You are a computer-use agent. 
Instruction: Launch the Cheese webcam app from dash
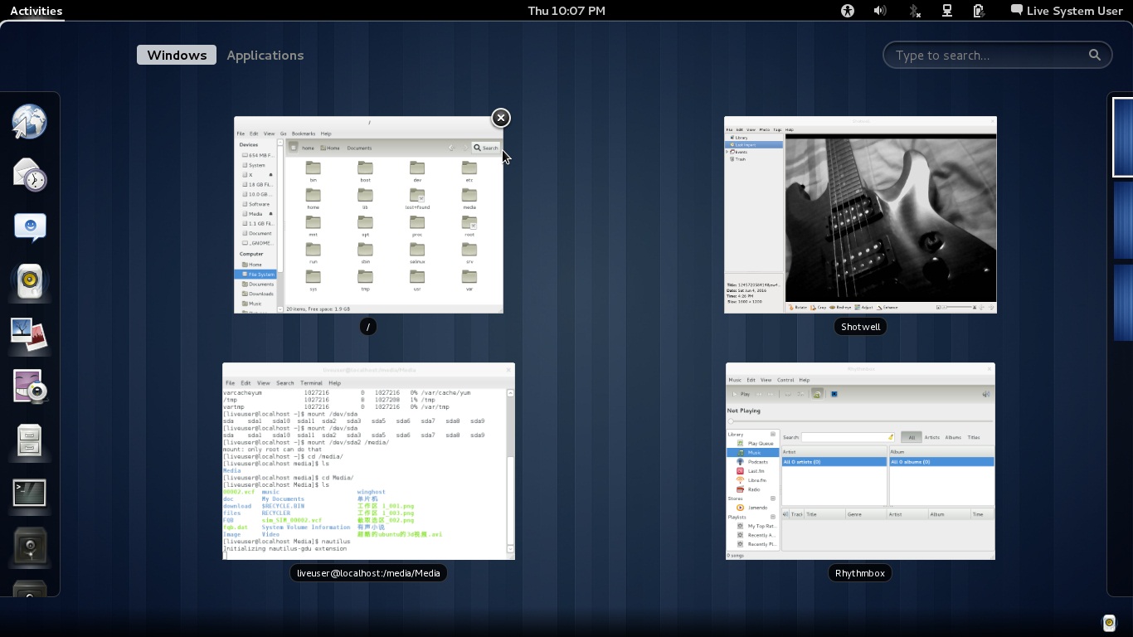(x=30, y=387)
